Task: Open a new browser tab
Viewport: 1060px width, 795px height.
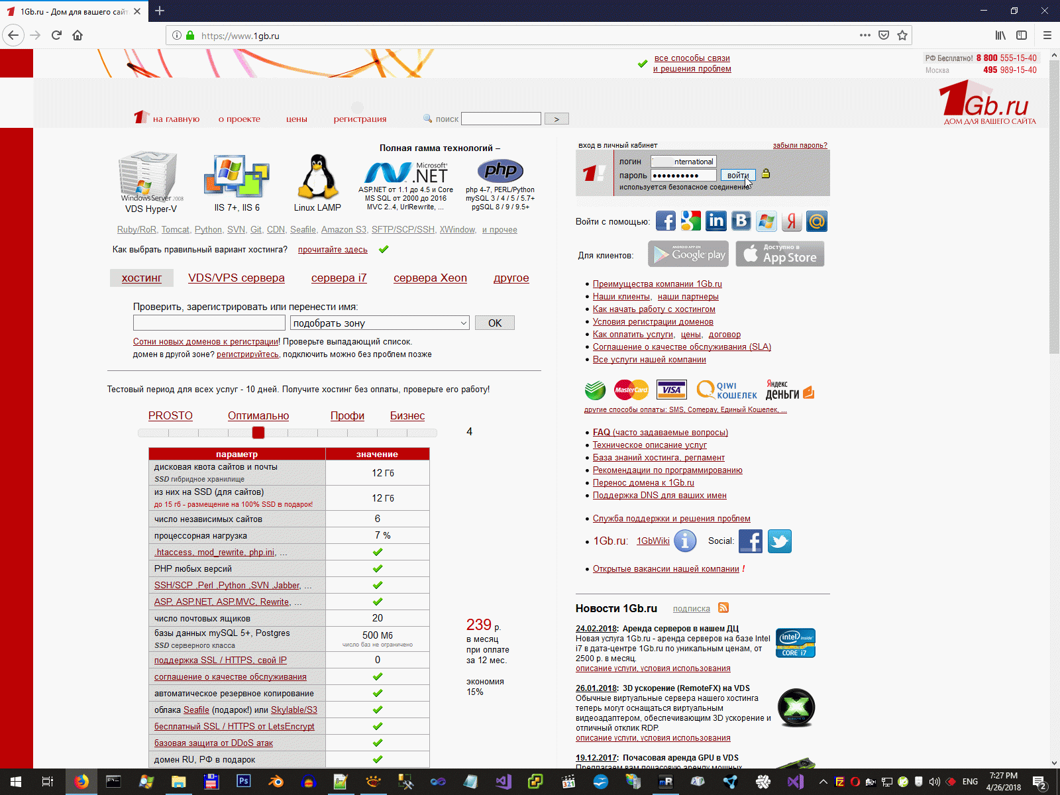Action: (160, 11)
